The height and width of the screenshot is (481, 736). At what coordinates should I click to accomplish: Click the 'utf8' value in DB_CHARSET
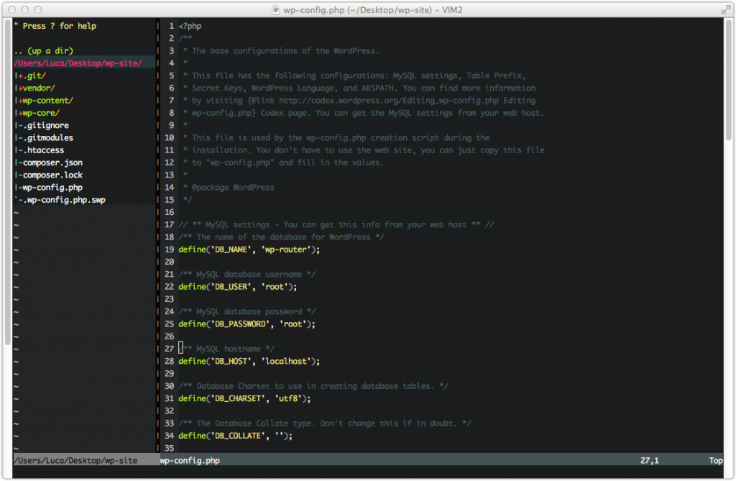tap(288, 398)
